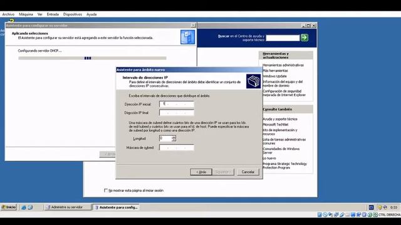
Task: Click the 0:33 clock in the taskbar
Action: click(393, 207)
